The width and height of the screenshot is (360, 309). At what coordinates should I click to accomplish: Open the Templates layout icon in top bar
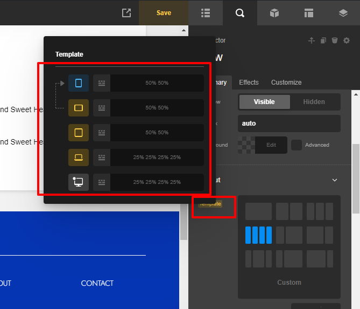tap(309, 13)
